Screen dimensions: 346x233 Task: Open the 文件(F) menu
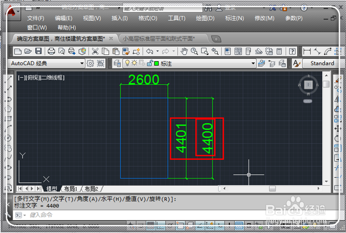(36, 18)
